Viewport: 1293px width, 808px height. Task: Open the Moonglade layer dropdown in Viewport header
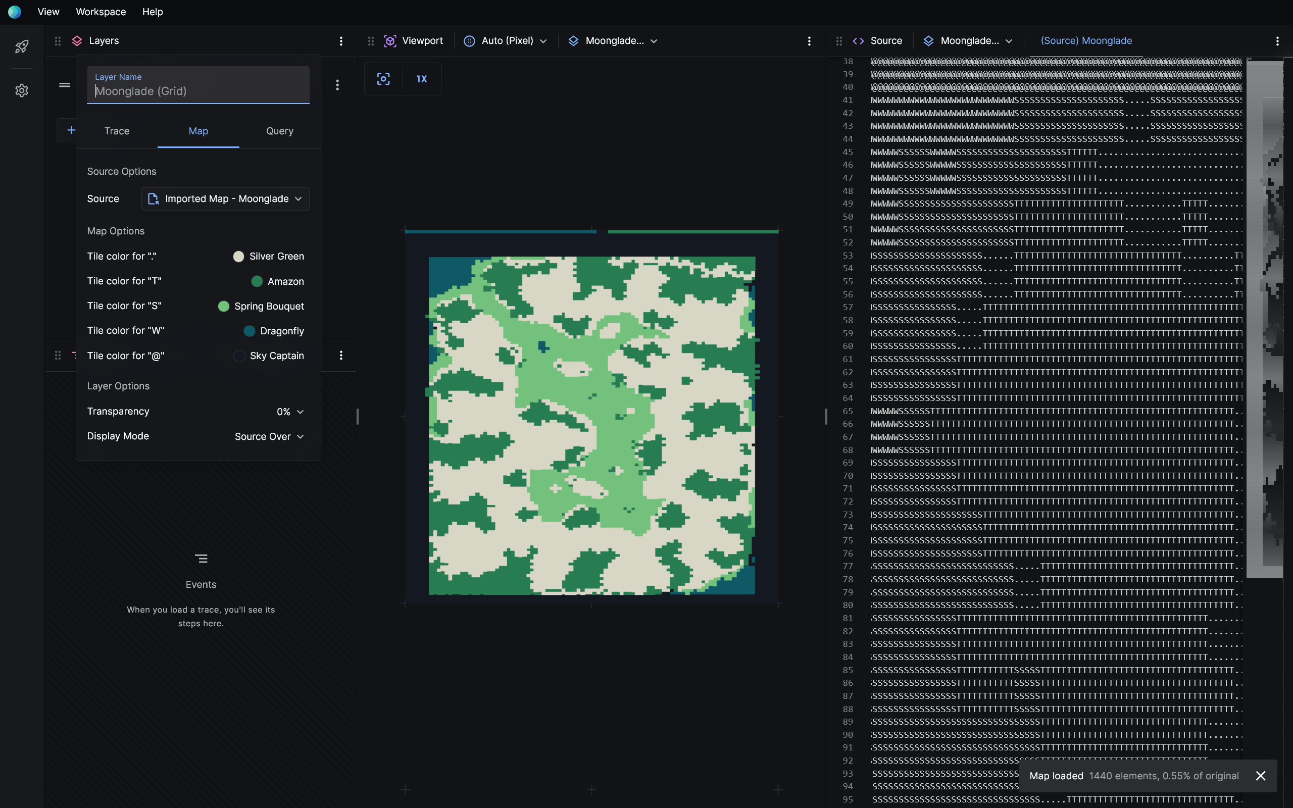(x=612, y=41)
